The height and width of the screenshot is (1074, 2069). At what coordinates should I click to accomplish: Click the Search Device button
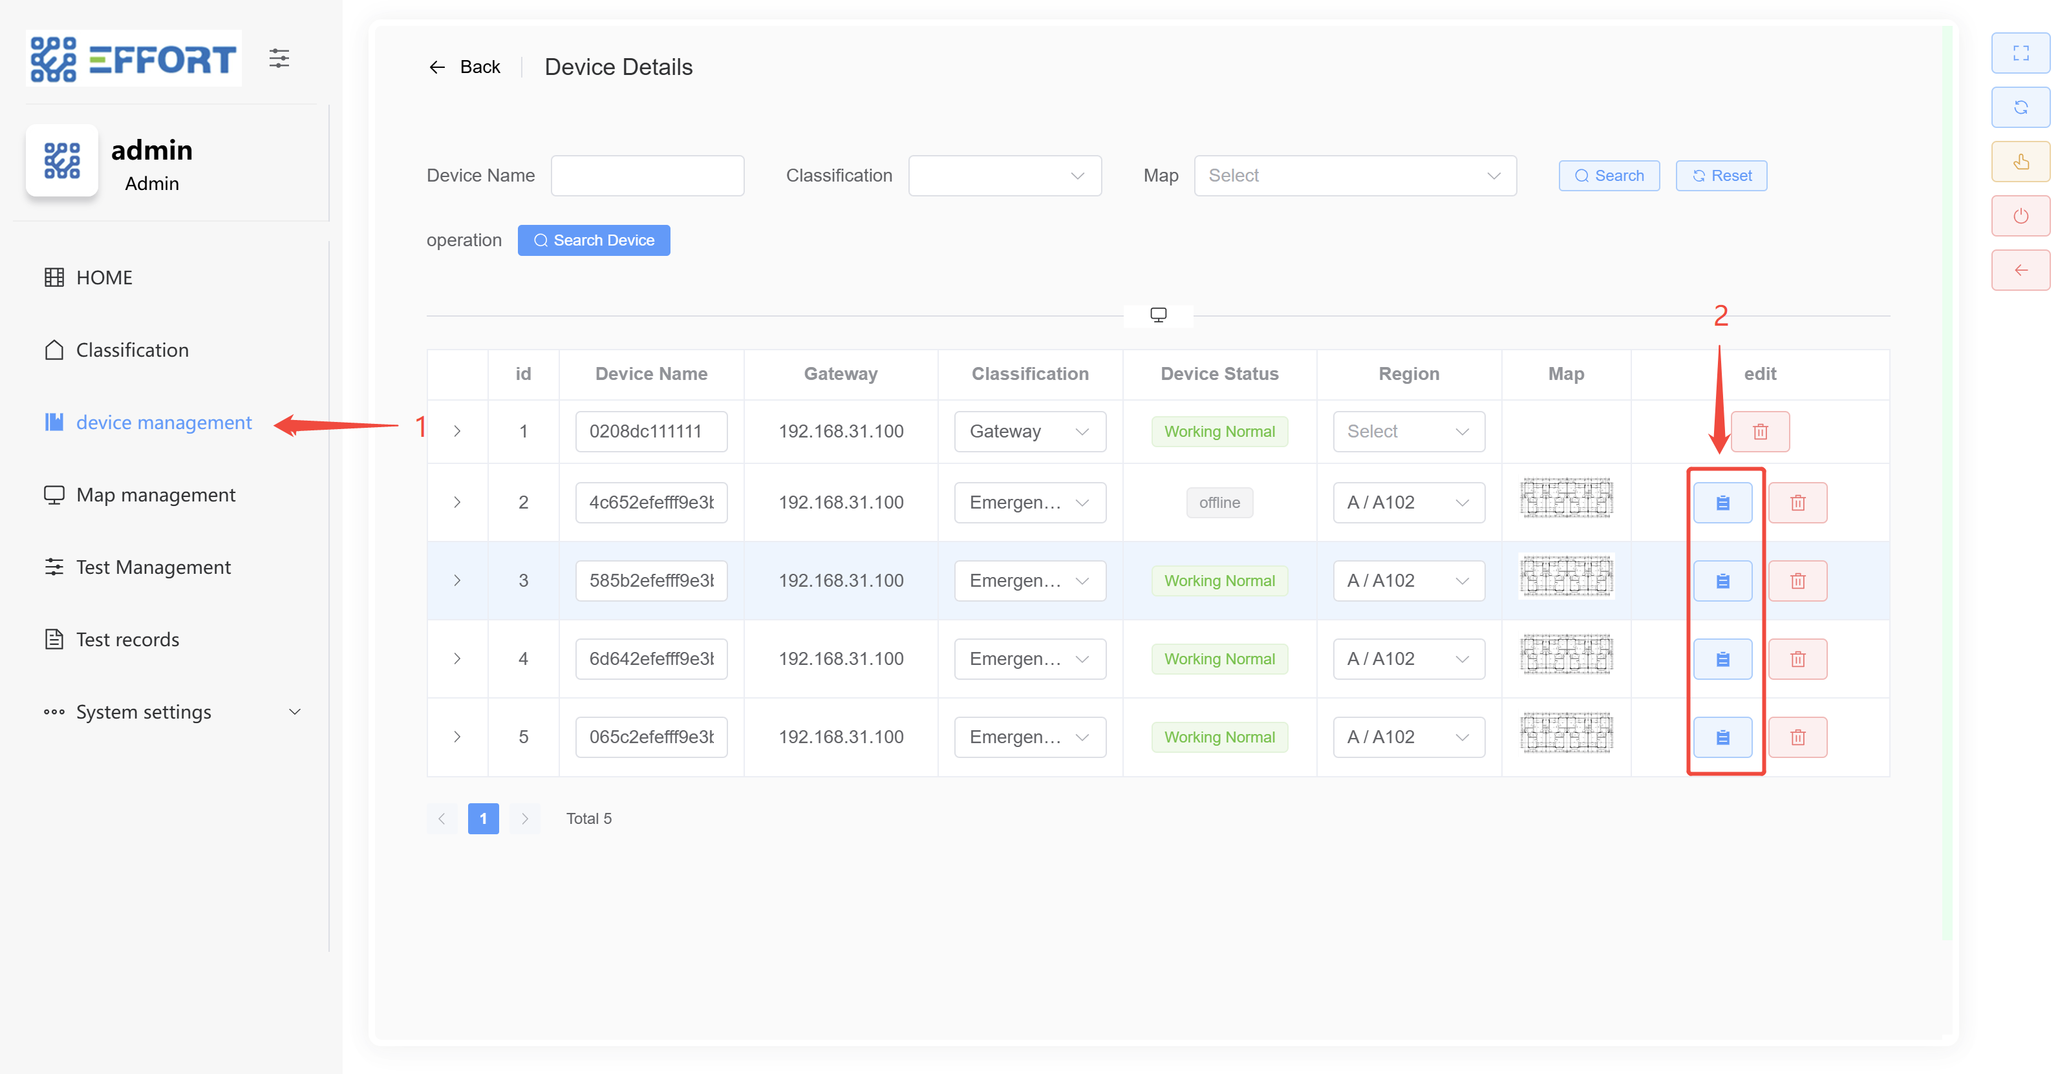[594, 240]
